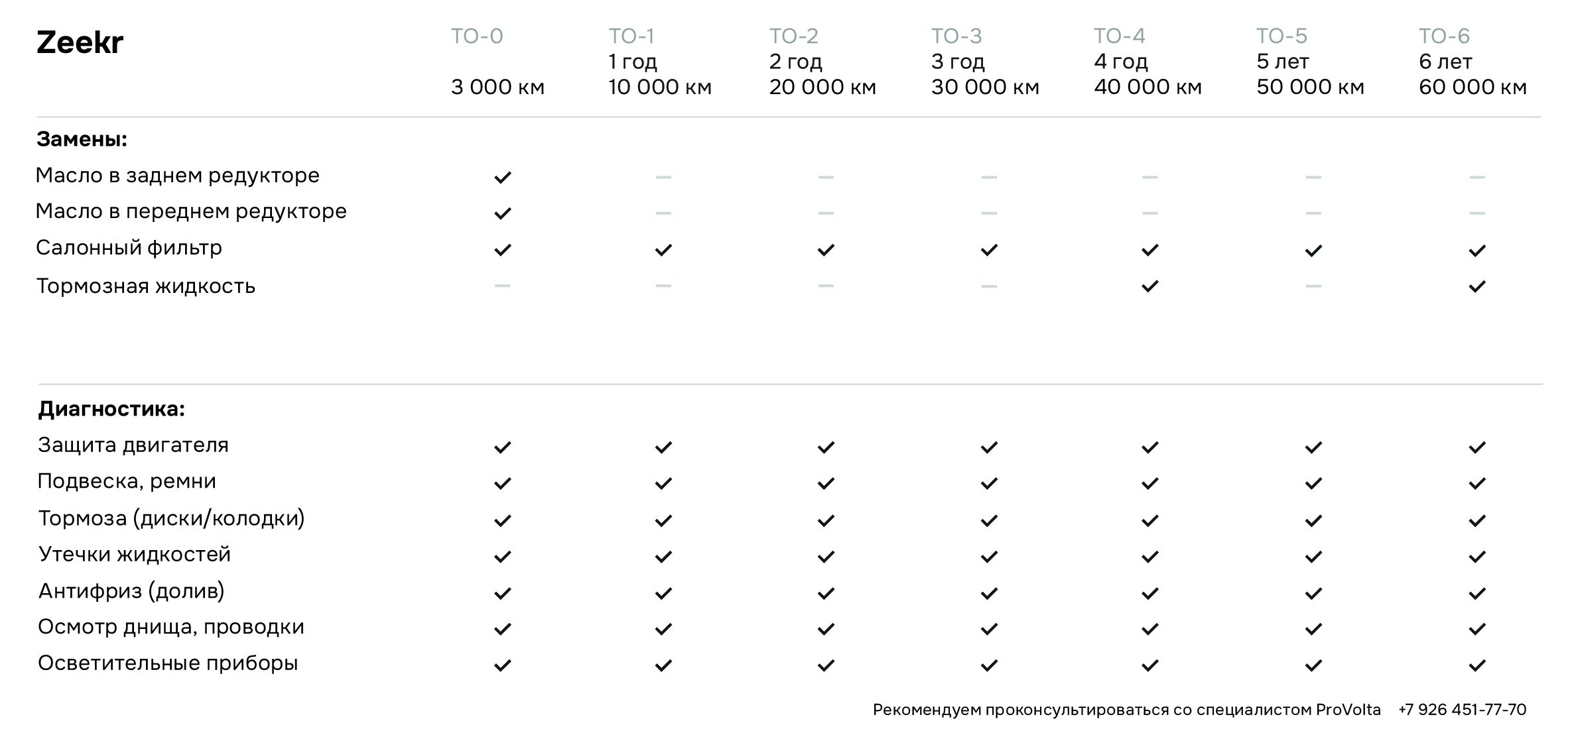Click the Тормозная жидкость row label

pos(145,286)
